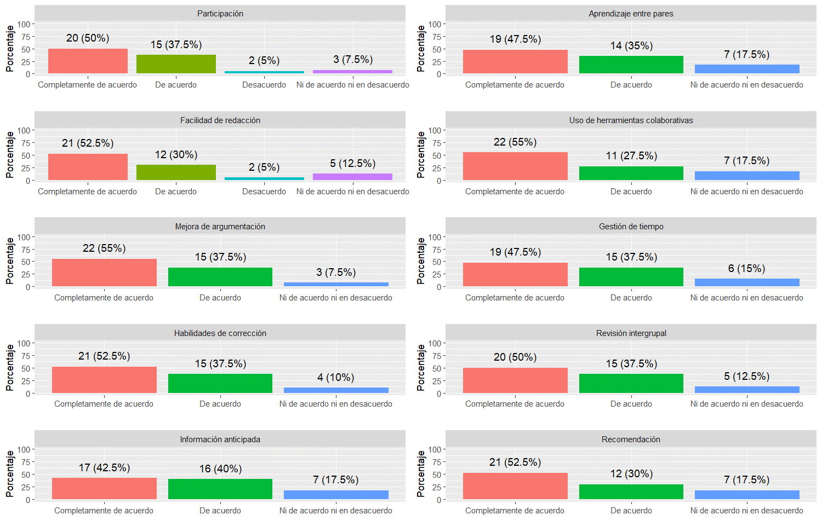Click Desacuerdo axis label under Facilidad de redacción
The image size is (822, 532).
[x=264, y=192]
